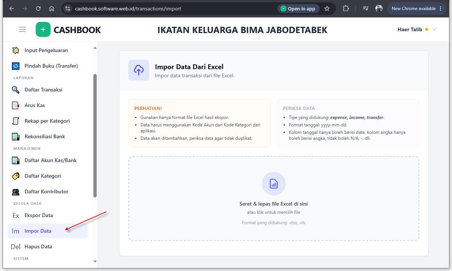Open the Chrome profile avatar

[379, 9]
